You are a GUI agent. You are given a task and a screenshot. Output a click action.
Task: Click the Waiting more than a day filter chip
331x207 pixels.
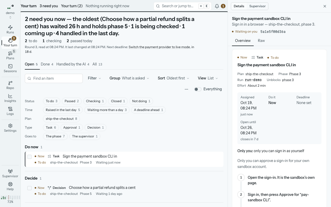[x=107, y=110]
